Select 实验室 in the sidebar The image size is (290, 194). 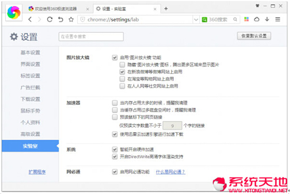tap(30, 146)
